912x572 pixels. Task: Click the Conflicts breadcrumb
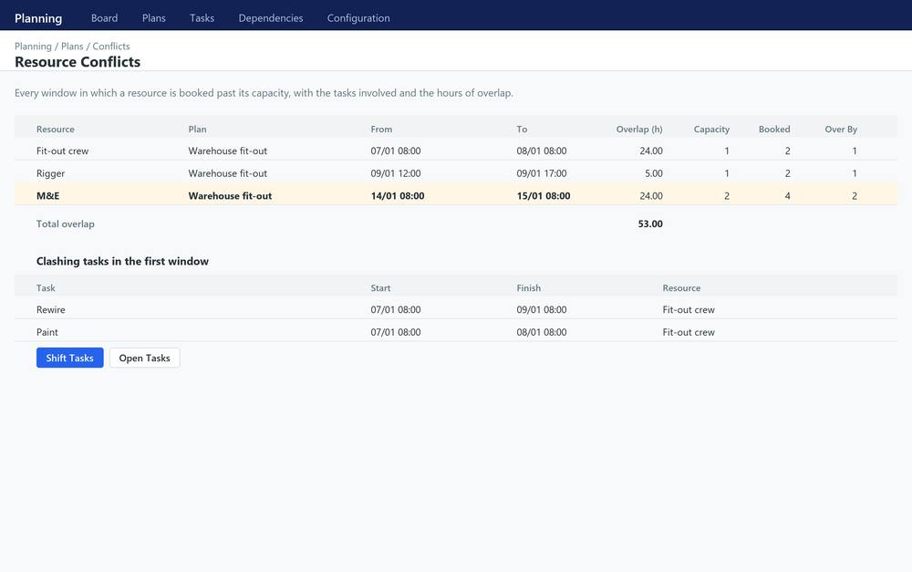coord(111,46)
